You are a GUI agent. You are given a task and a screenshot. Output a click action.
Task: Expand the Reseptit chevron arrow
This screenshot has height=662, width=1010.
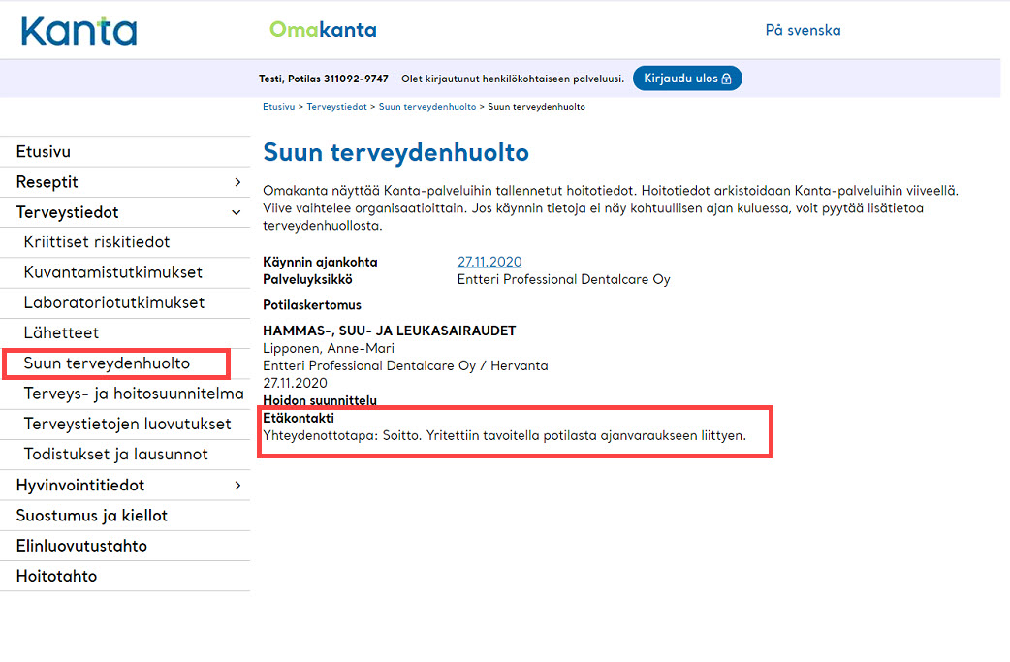[x=237, y=182]
